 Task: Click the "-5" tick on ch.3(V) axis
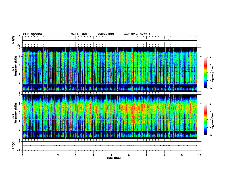(x=19, y=150)
